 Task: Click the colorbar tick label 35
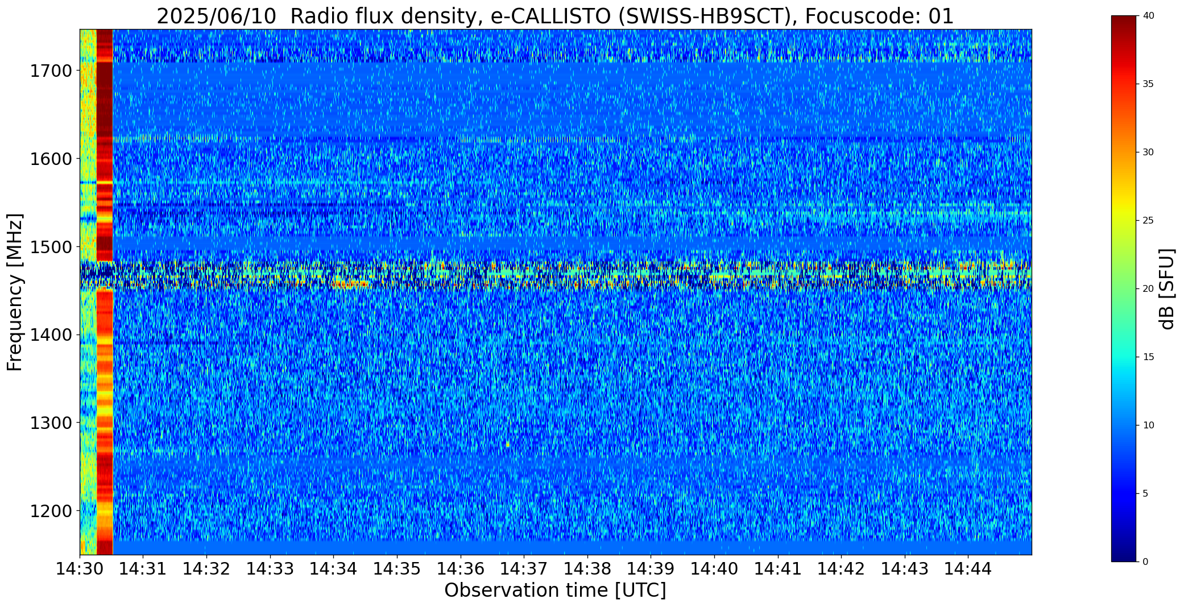[1148, 84]
